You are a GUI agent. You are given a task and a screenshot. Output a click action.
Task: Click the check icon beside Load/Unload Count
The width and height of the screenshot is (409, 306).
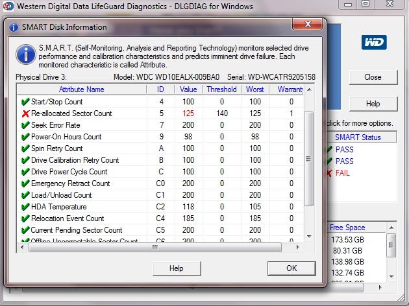[x=25, y=195]
